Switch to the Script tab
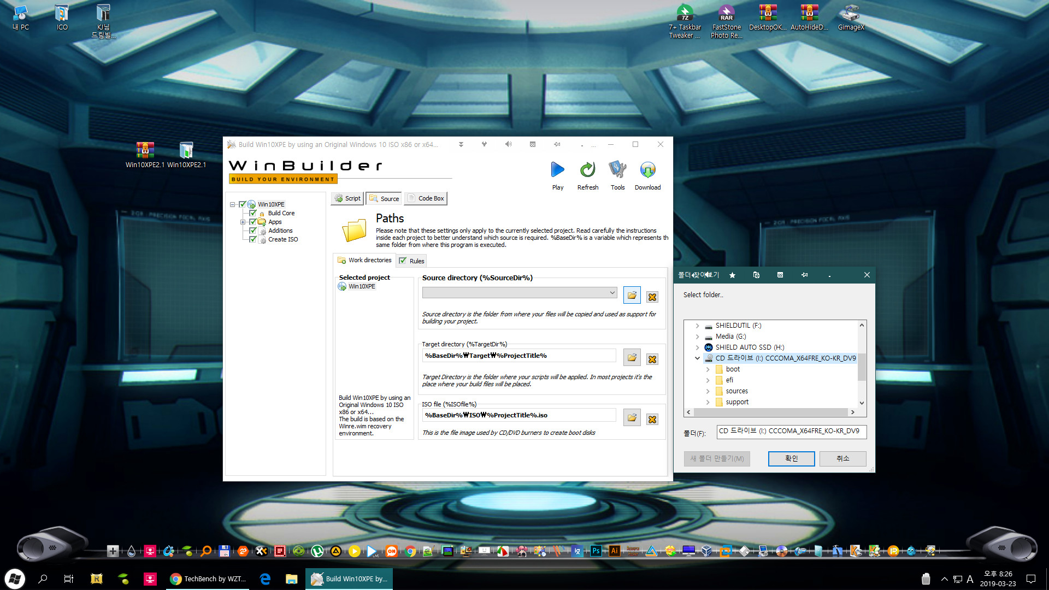 tap(347, 198)
